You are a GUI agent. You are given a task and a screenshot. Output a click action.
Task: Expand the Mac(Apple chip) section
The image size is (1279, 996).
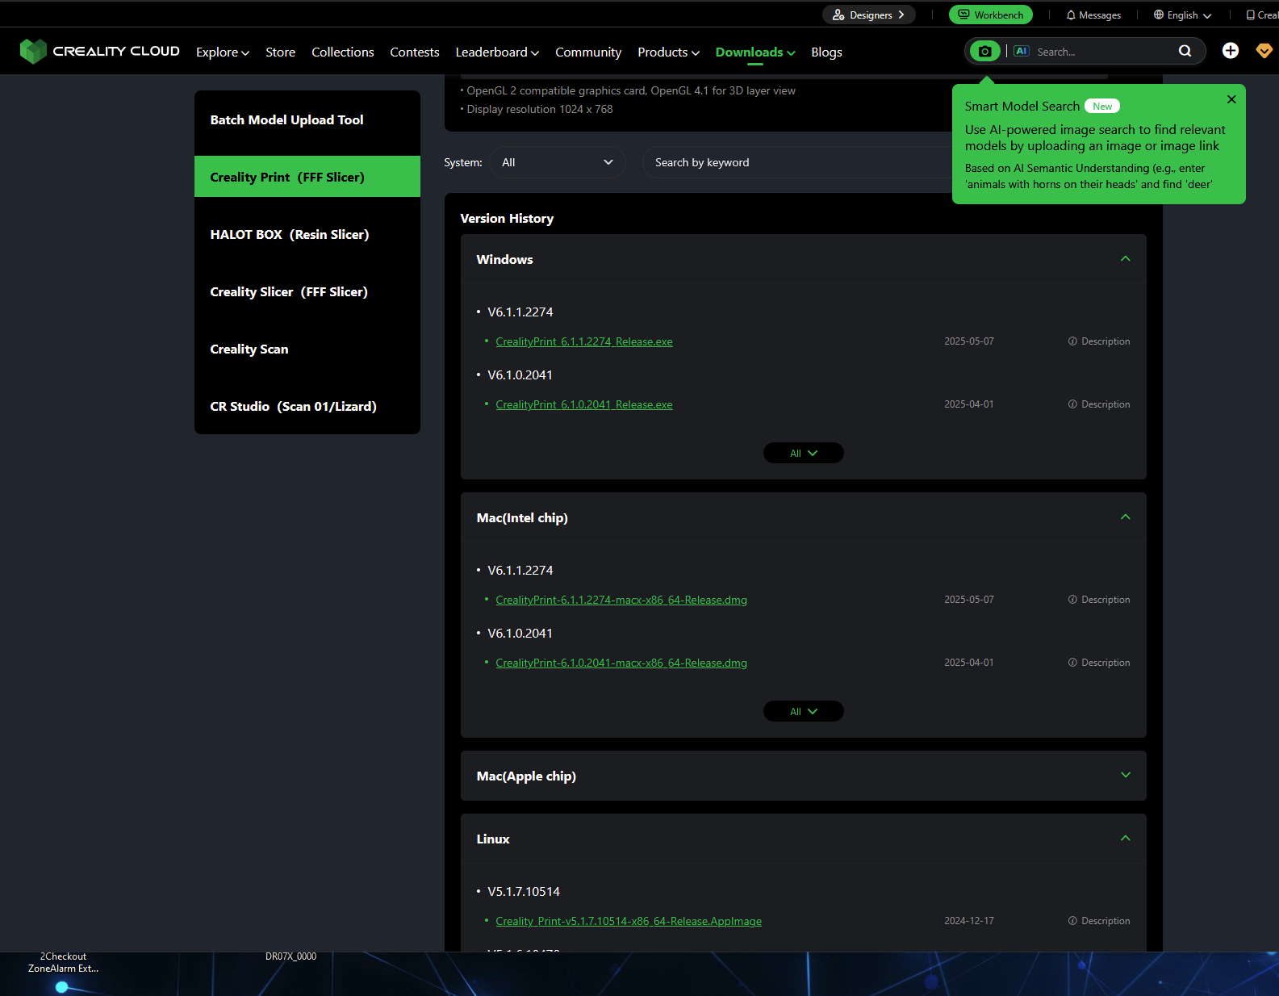(1126, 776)
